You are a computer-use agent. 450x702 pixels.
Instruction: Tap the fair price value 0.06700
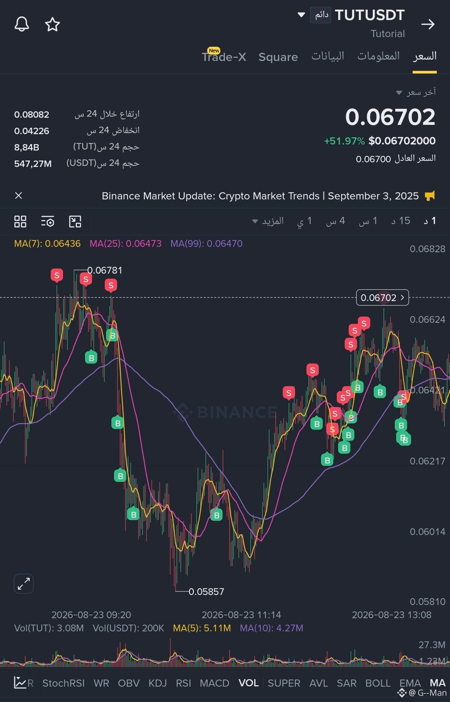point(373,159)
